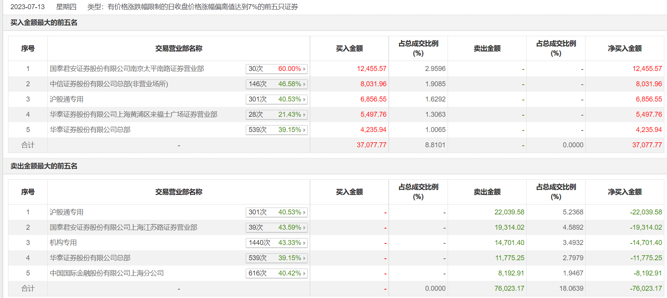Screen dimensions: 667x298
Task: Expand the 616次 40.42% stats box
Action: click(277, 273)
